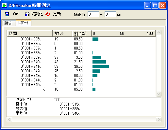Click the count value 43

click(56, 62)
